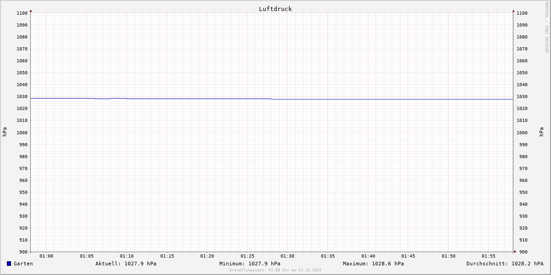Select the Aktuell 1027.9 hPa readout
Image resolution: width=551 pixels, height=275 pixels.
pos(126,264)
